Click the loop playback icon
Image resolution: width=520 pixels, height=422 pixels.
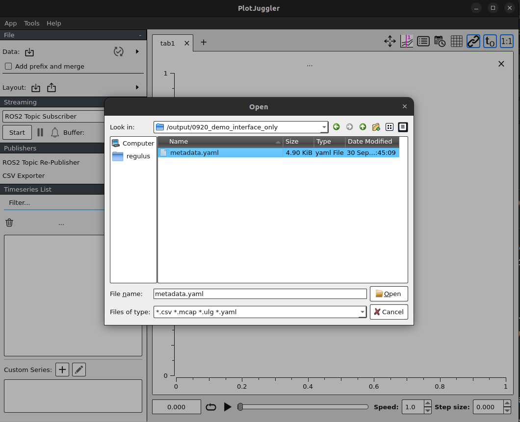pos(211,407)
